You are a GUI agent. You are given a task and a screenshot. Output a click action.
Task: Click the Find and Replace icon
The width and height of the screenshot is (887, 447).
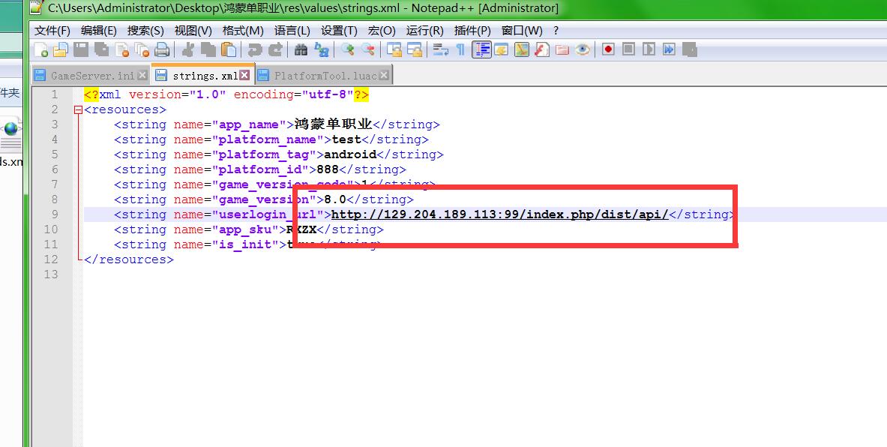click(322, 49)
